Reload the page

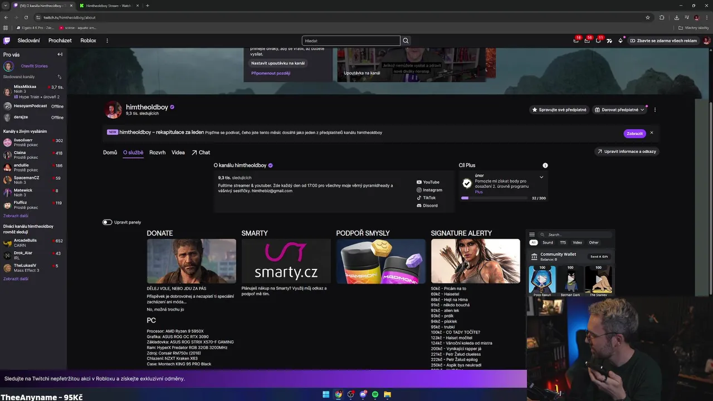[26, 17]
